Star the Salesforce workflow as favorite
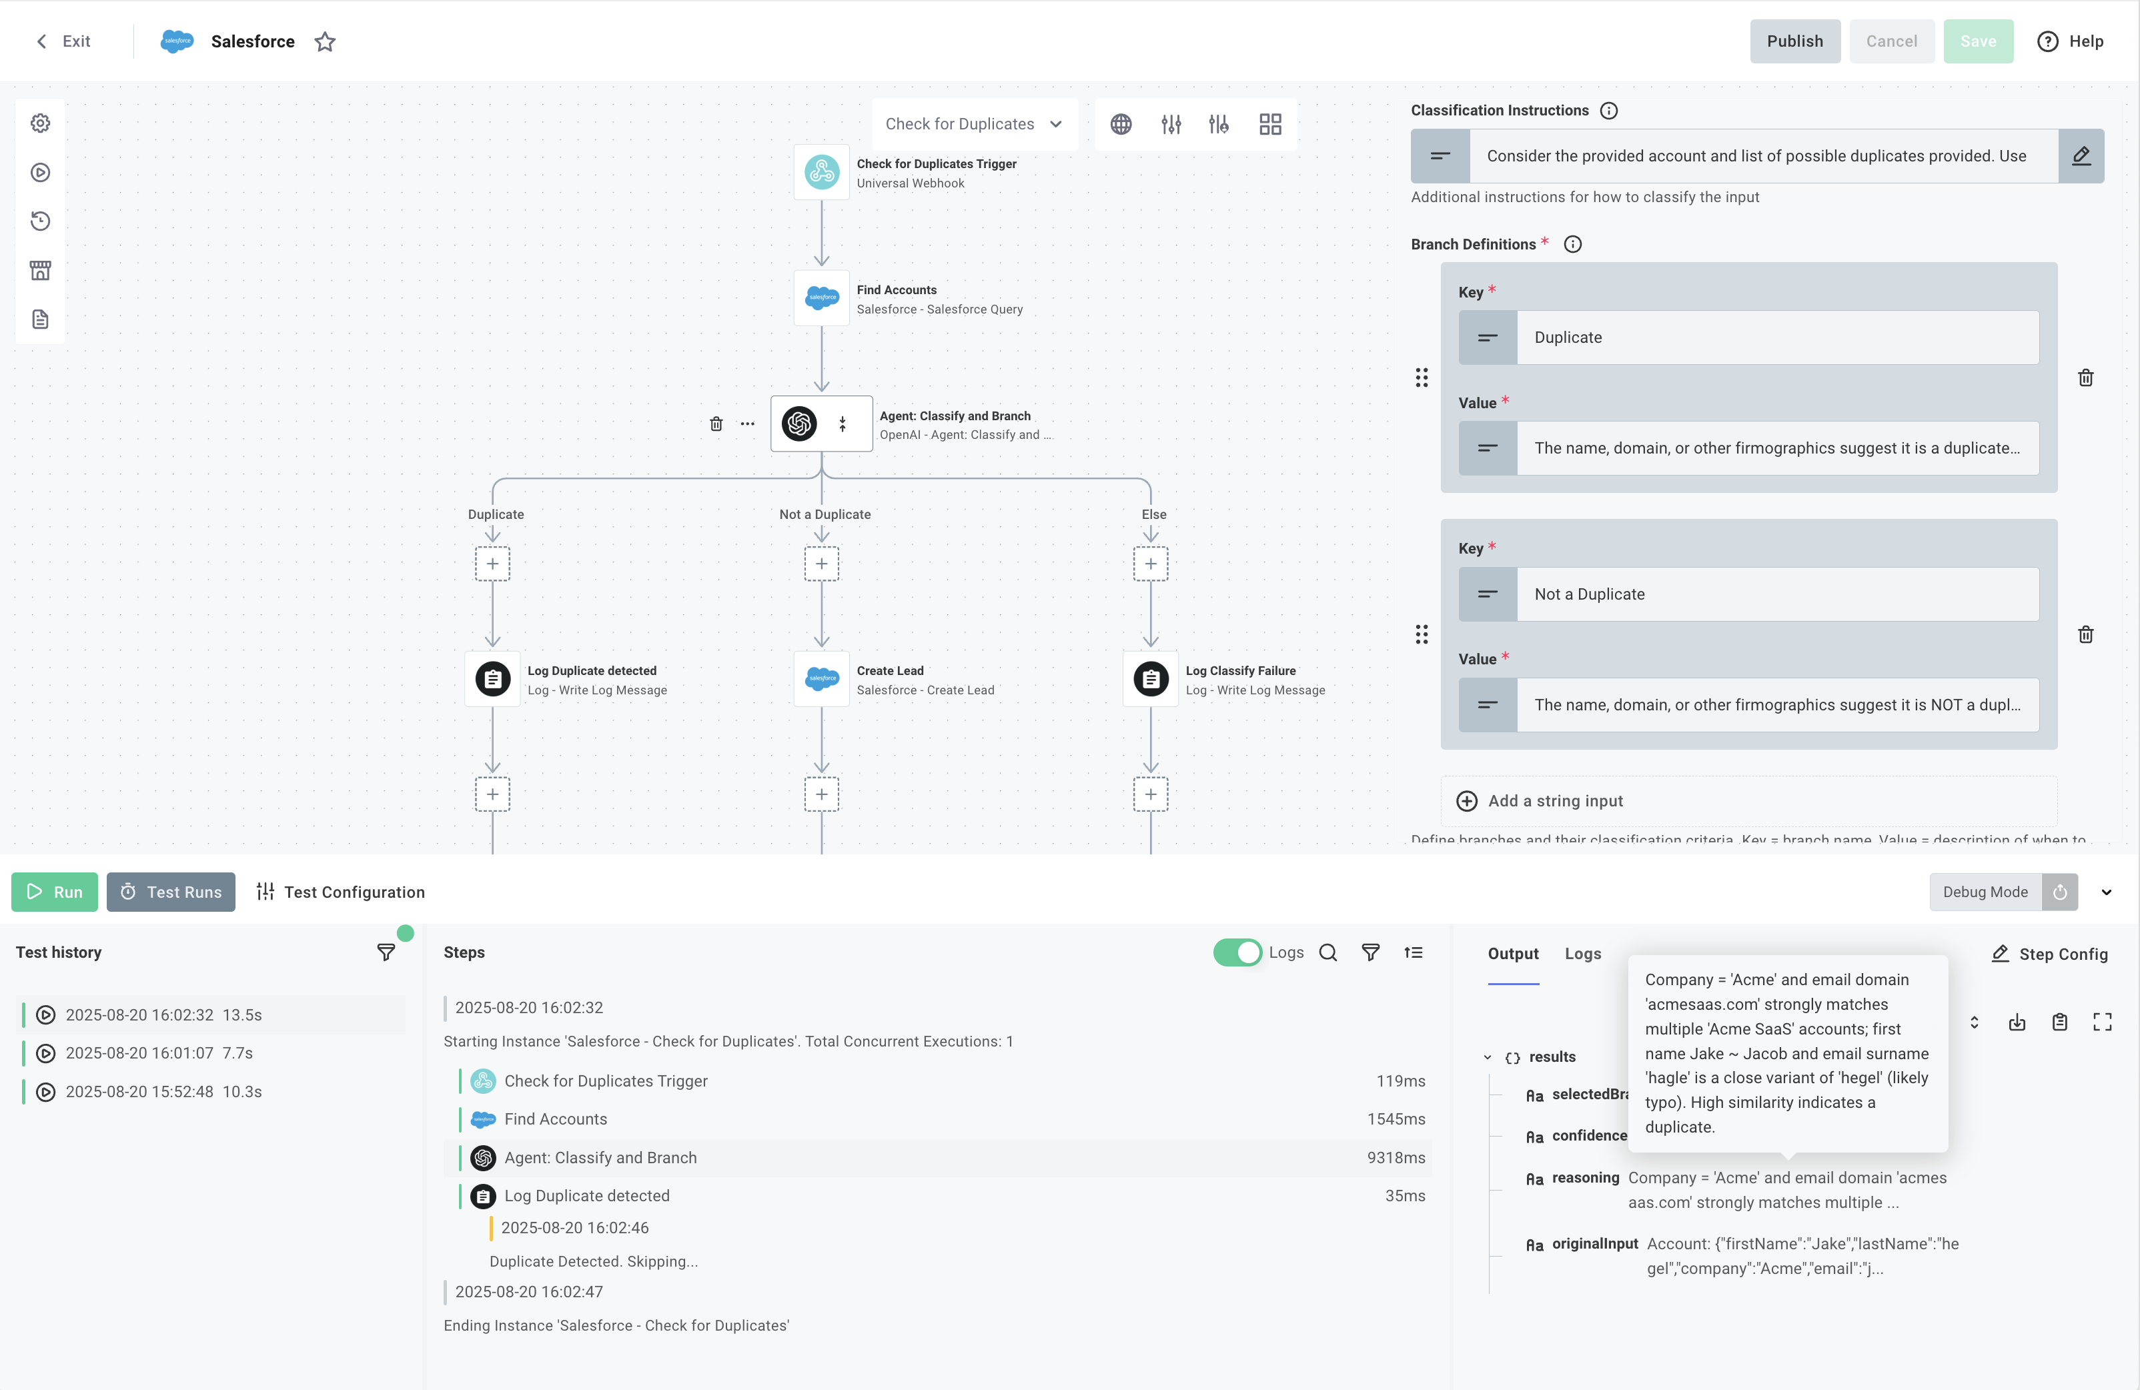This screenshot has width=2140, height=1390. coord(326,41)
